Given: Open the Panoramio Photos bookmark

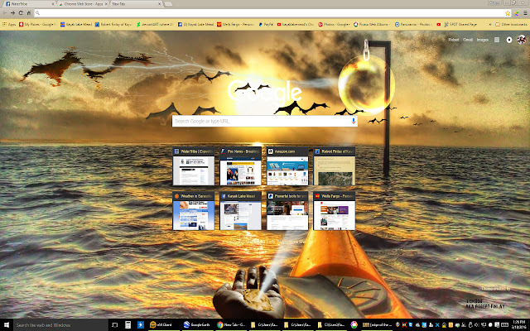Looking at the screenshot, I should tap(413, 24).
